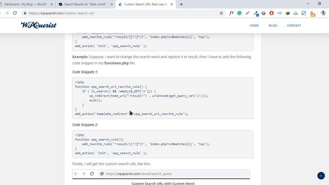Open the Chrome profile avatar
Screen dimensions: 329x185
[x=323, y=13]
